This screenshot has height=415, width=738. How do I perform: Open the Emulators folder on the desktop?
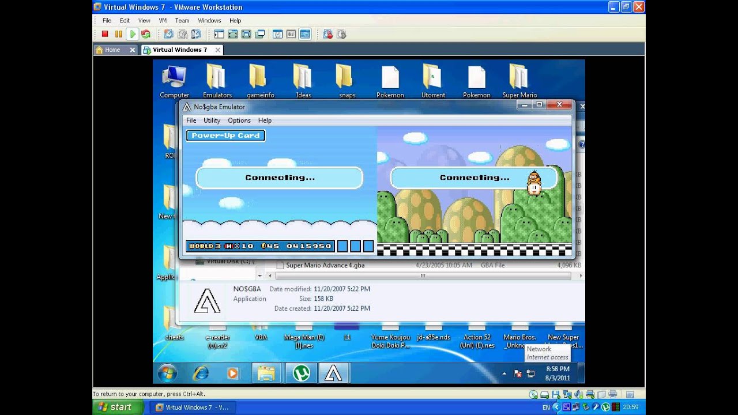[217, 81]
